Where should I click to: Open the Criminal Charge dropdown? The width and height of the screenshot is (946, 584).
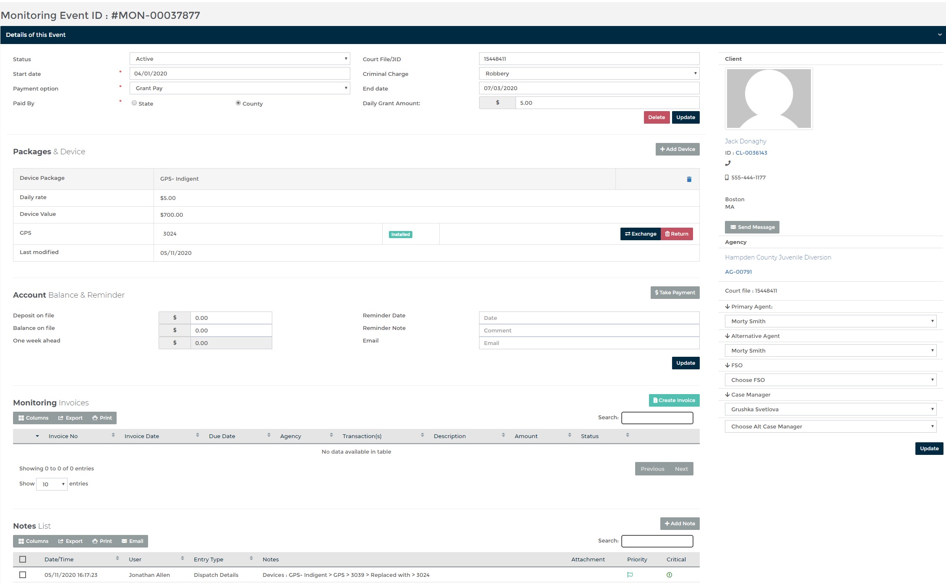point(589,74)
